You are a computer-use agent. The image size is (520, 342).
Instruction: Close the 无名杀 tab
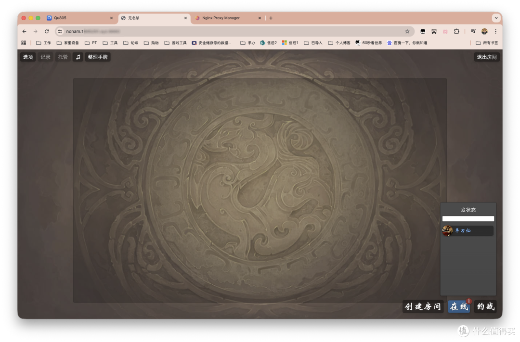click(x=186, y=18)
